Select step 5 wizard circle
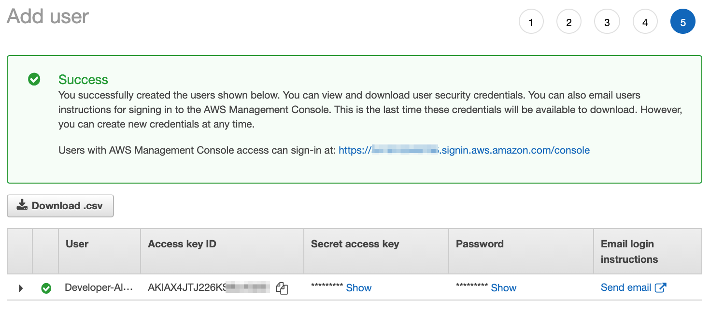 [683, 21]
